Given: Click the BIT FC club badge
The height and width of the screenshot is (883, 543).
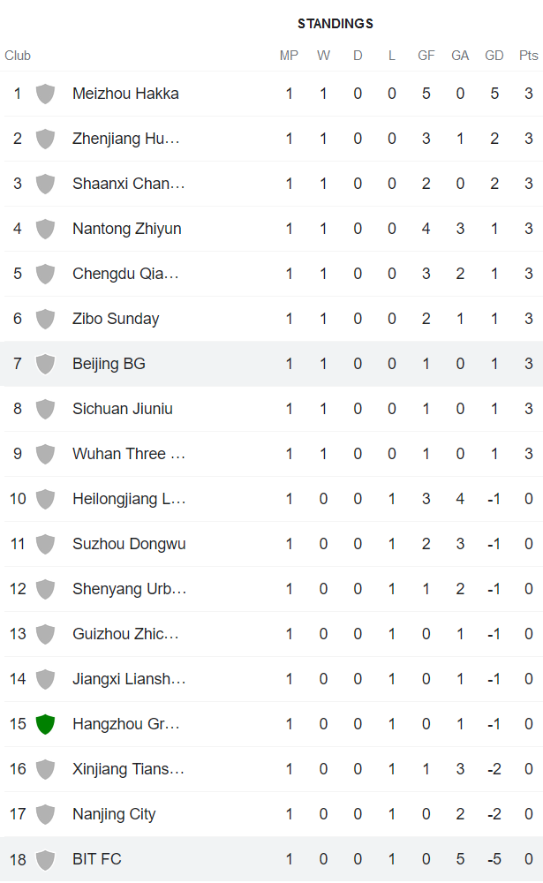Looking at the screenshot, I should [x=44, y=859].
